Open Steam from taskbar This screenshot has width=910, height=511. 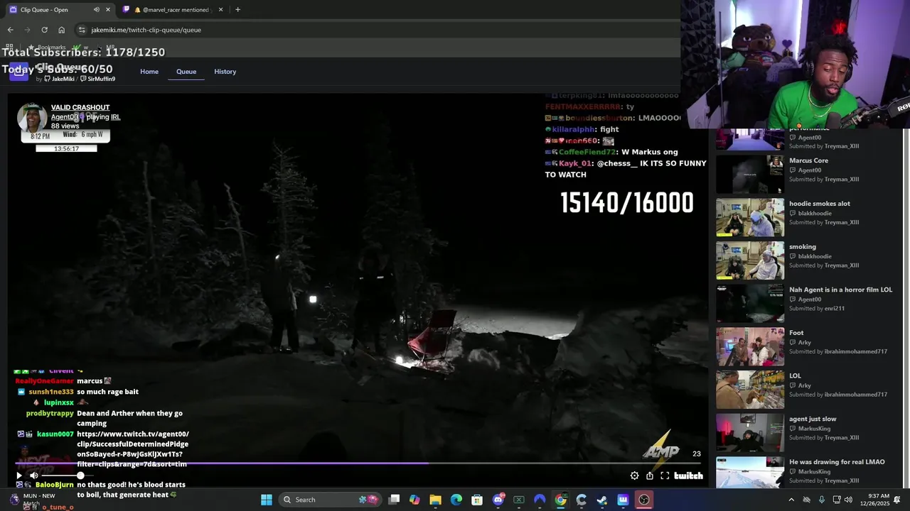click(602, 500)
